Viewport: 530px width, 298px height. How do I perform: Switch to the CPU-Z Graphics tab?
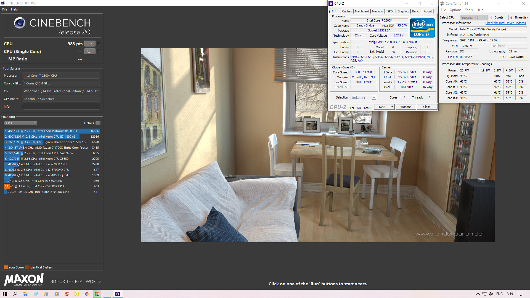(x=403, y=11)
